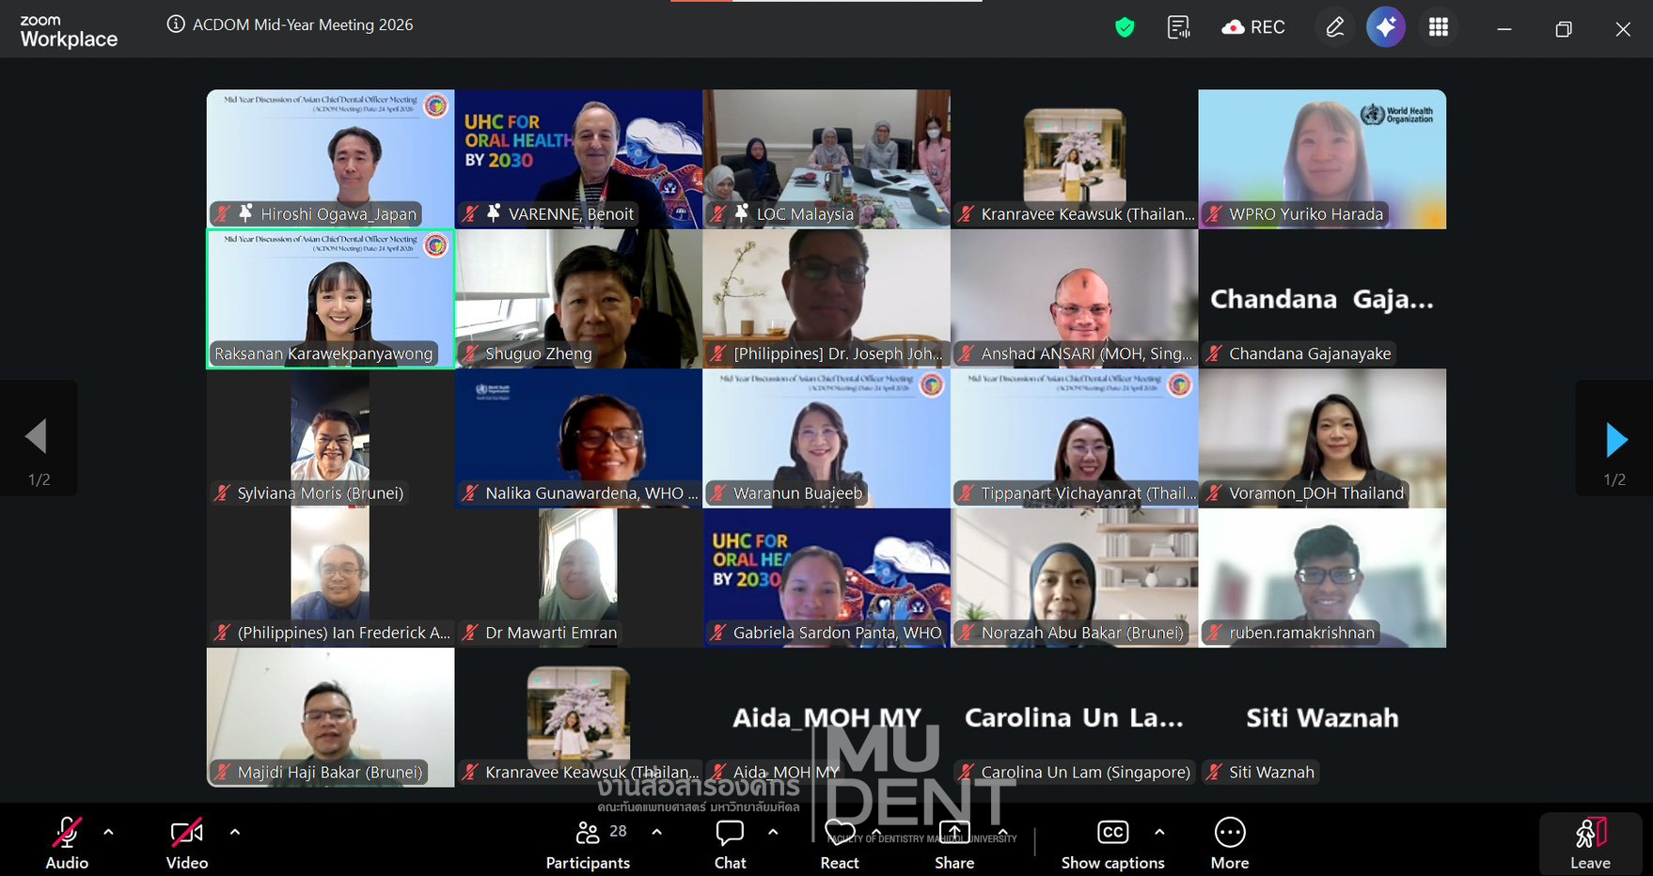This screenshot has width=1653, height=876.
Task: Open the annotate pencil tool
Action: point(1334,27)
